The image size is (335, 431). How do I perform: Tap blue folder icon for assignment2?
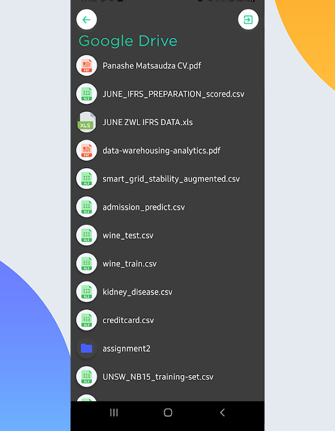[87, 349]
